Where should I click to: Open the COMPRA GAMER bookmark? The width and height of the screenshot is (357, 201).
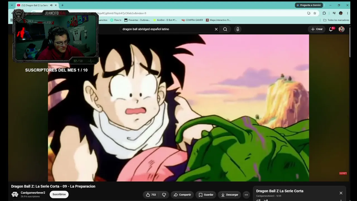click(x=192, y=20)
